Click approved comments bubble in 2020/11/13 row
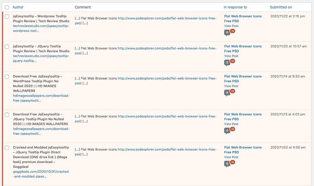Viewport: 314px width, 186px height. (227, 131)
